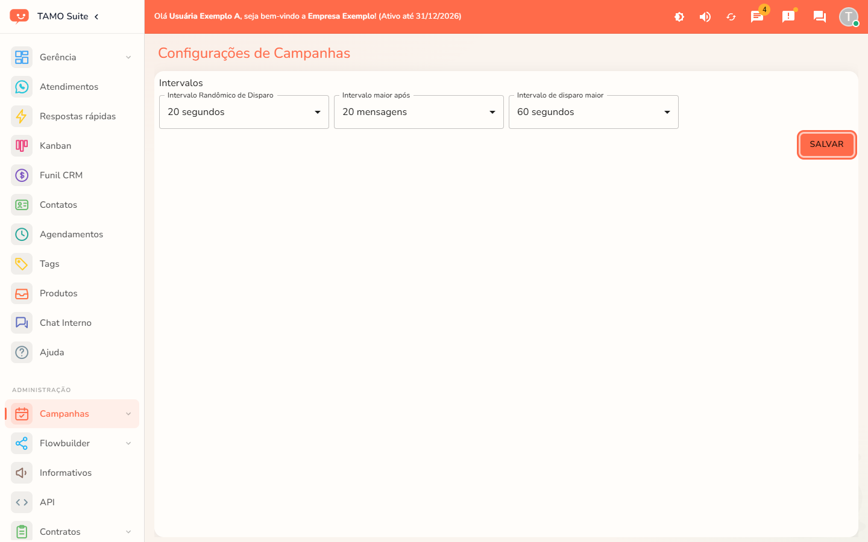Open the internal chat bubbles icon in header
The height and width of the screenshot is (542, 868).
point(820,17)
